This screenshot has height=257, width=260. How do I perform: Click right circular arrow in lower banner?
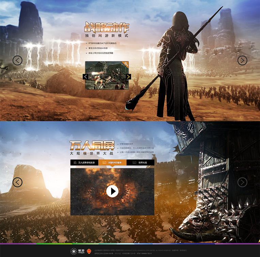click(242, 182)
